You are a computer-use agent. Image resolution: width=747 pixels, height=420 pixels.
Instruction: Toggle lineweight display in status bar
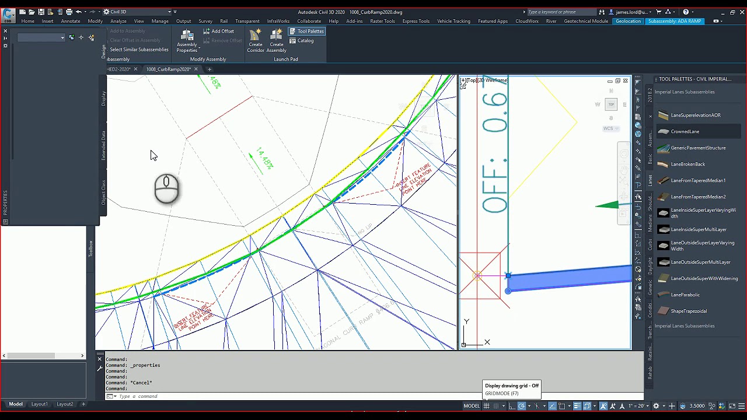pos(578,406)
